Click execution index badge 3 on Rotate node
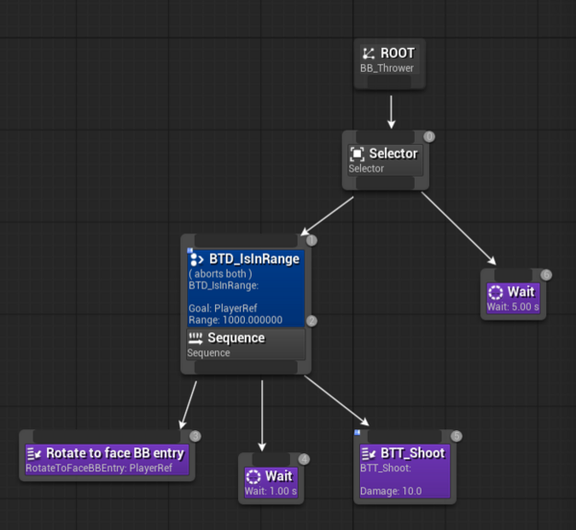This screenshot has width=576, height=530. (195, 436)
